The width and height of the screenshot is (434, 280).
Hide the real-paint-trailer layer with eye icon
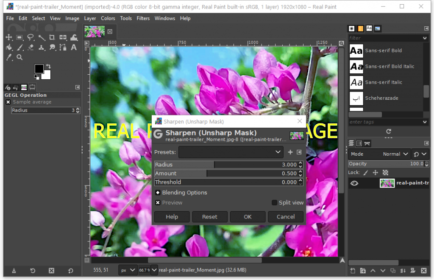354,183
